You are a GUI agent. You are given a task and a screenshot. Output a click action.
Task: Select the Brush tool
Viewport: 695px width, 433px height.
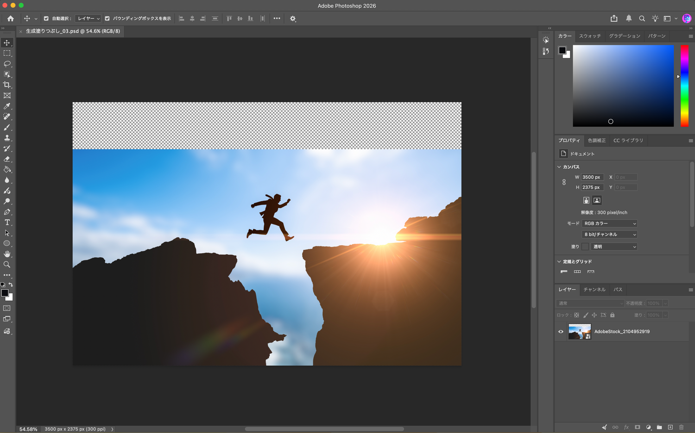coord(7,127)
